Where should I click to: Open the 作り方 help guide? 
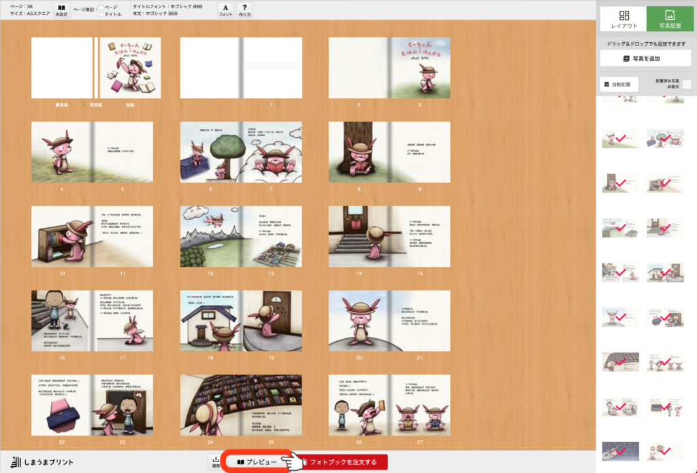click(244, 10)
